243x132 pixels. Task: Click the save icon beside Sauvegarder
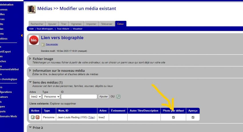[43, 45]
